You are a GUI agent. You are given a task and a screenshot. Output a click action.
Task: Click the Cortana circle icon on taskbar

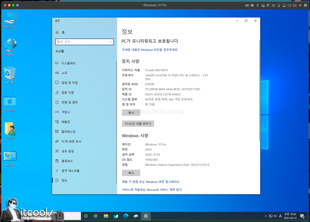click(86, 216)
